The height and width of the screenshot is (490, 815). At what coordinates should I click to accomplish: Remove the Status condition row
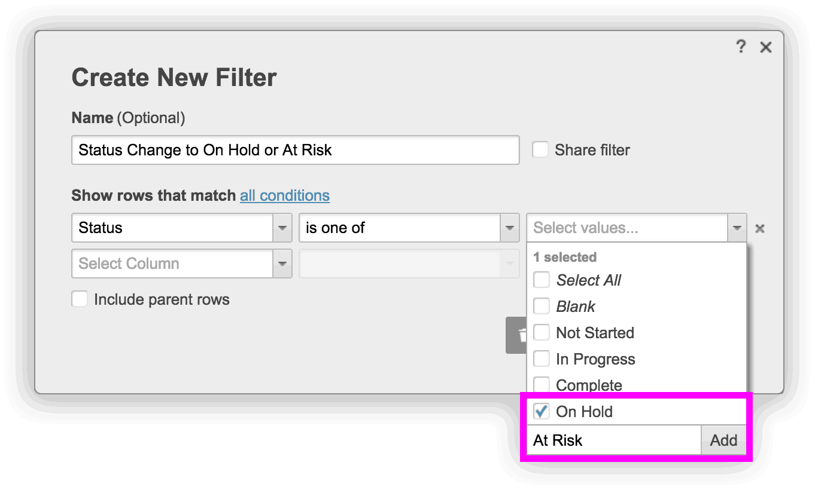click(x=759, y=228)
